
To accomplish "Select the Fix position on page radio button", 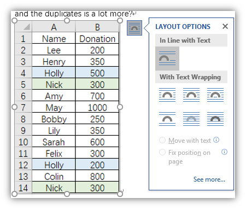I will click(162, 152).
